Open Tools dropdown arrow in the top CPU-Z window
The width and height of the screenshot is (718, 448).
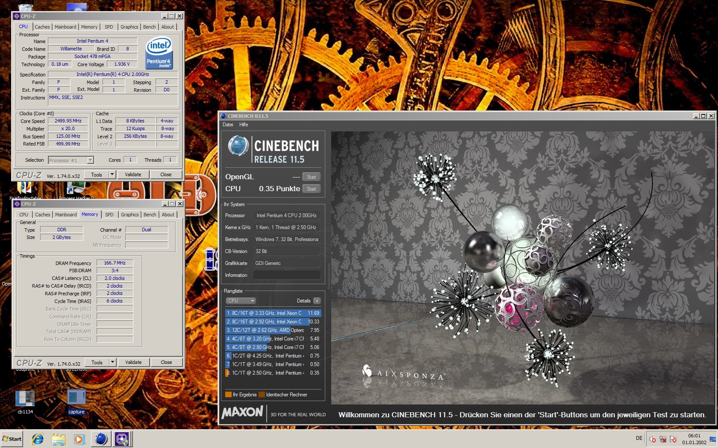(x=112, y=175)
